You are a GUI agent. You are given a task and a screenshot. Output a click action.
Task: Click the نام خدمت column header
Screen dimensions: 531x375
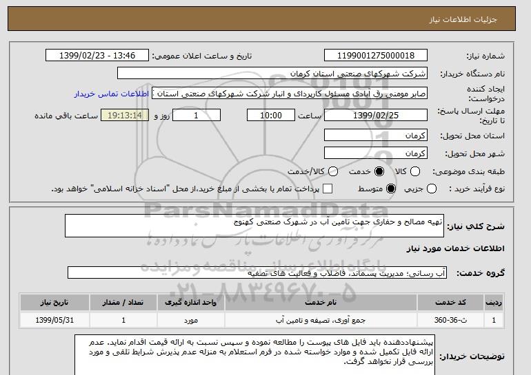[321, 302]
